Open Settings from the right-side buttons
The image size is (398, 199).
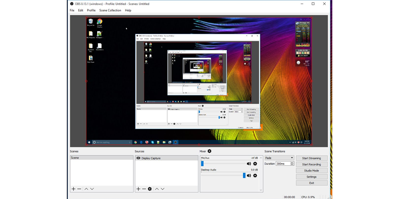(311, 177)
